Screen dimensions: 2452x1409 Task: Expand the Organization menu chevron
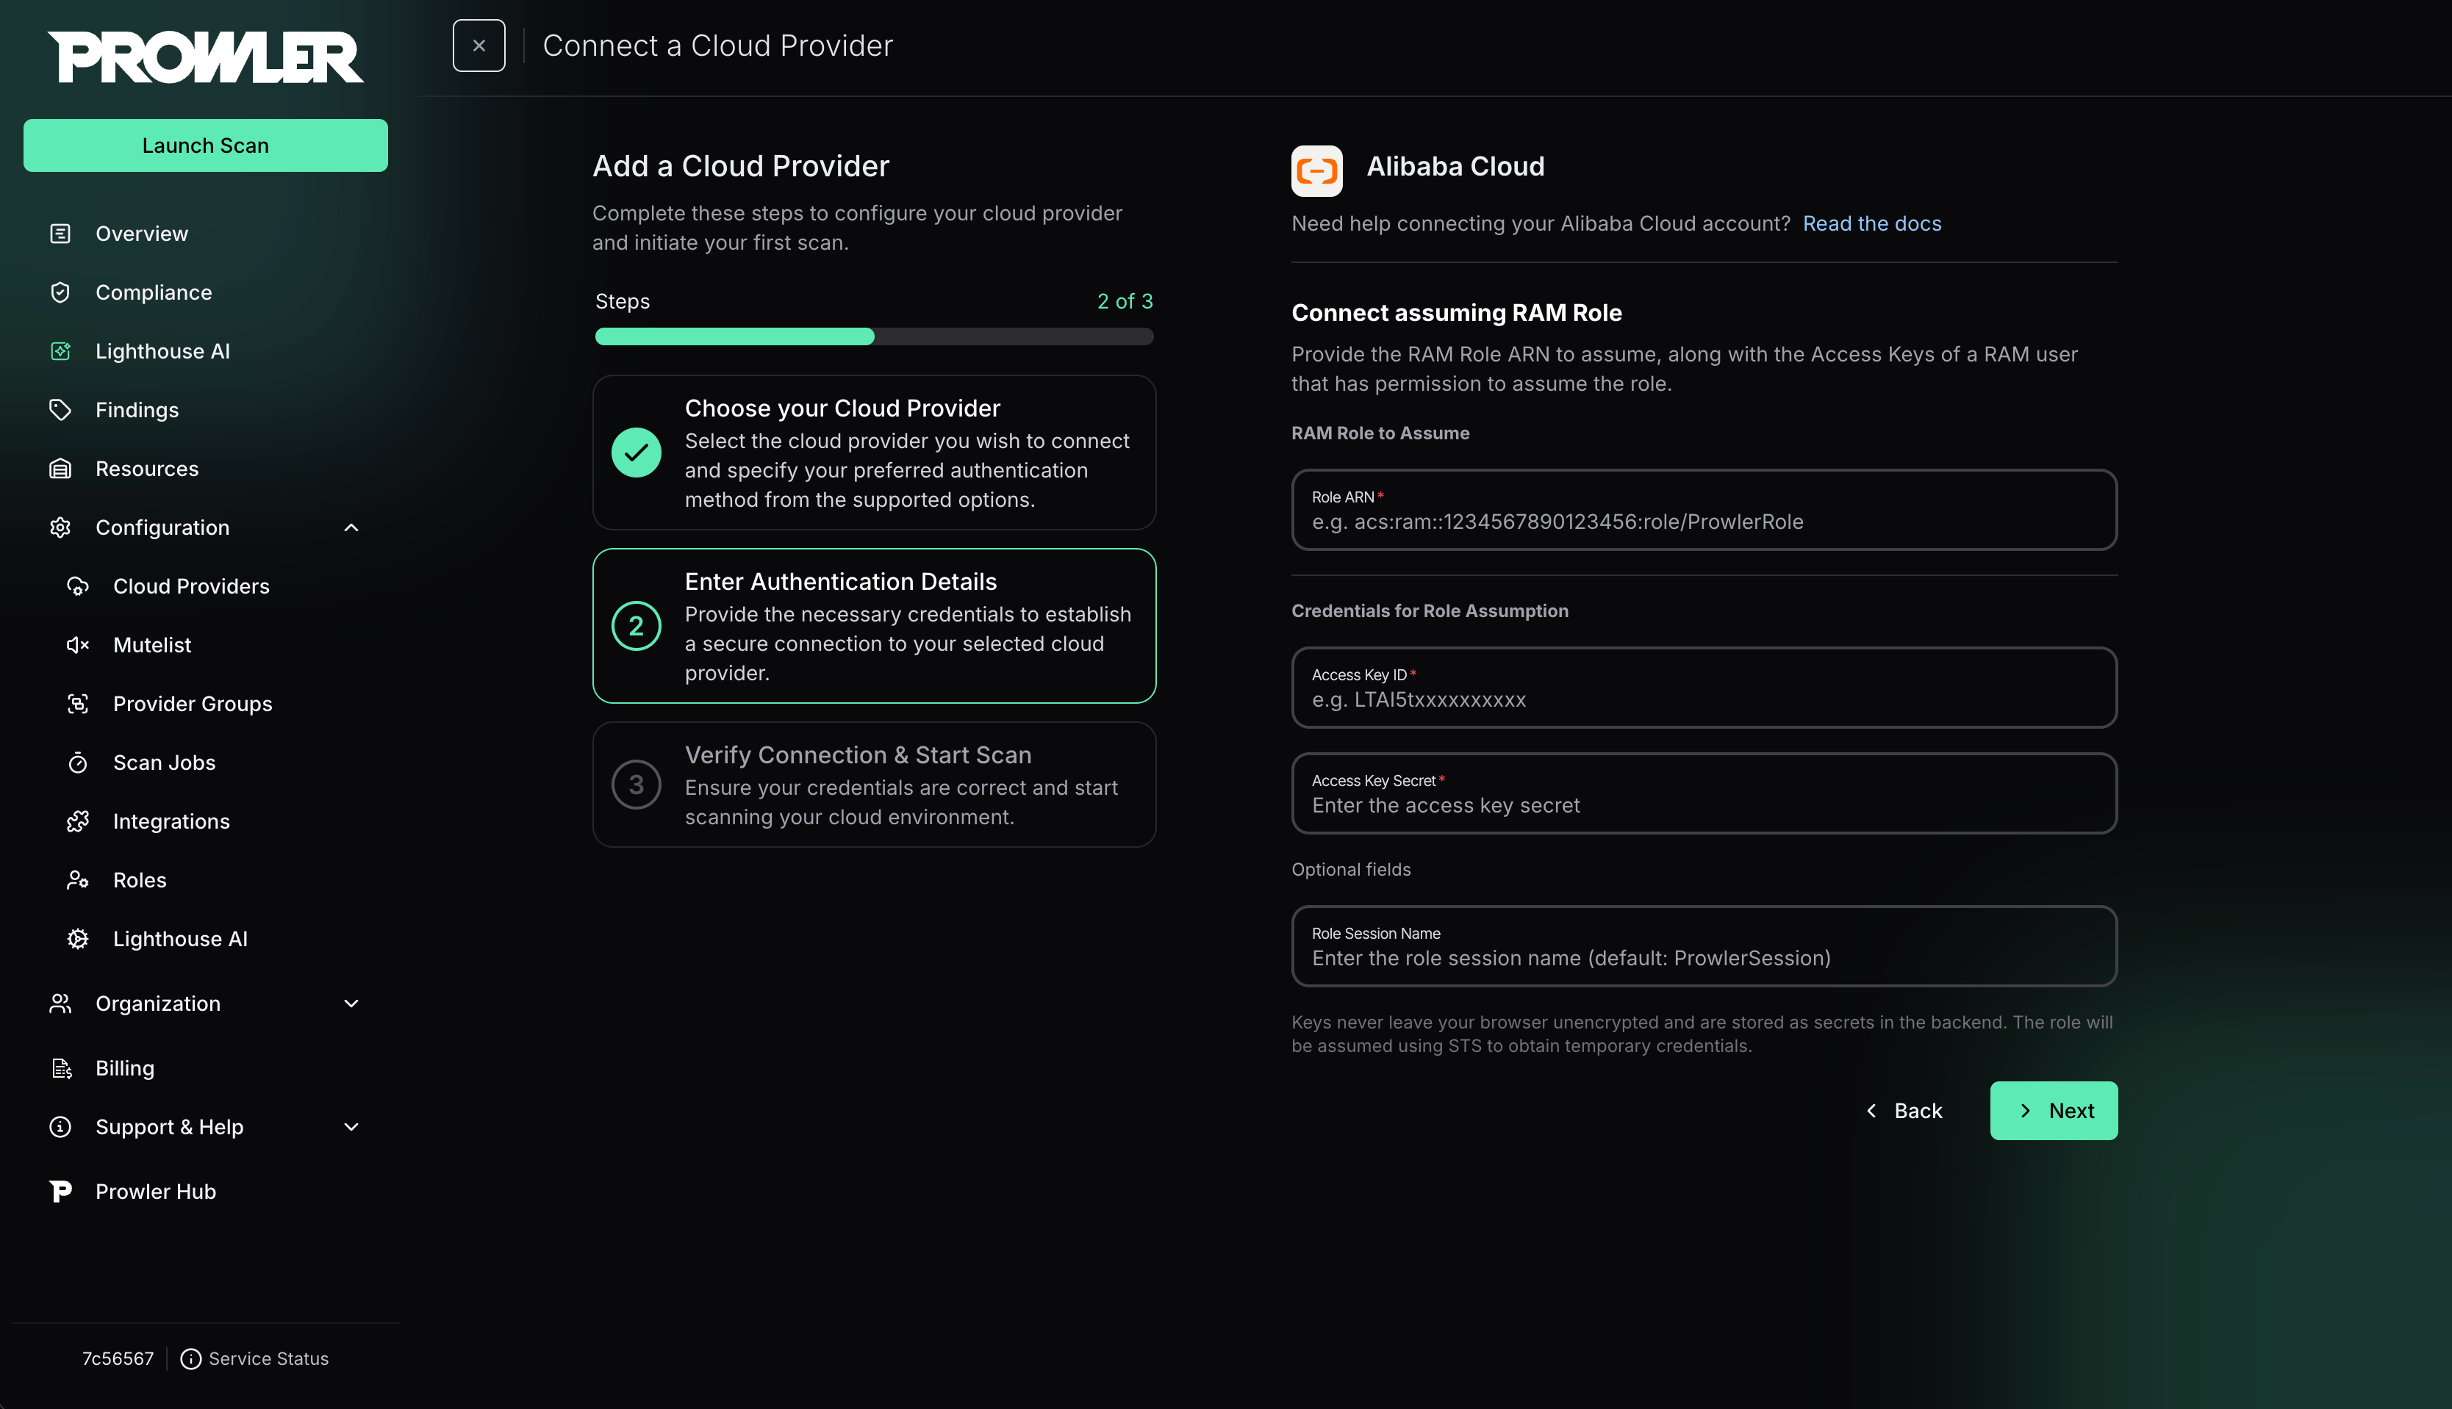click(351, 1003)
